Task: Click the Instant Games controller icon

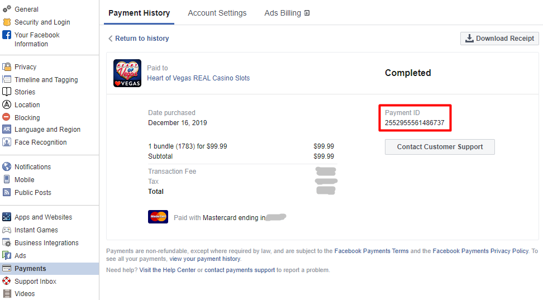Action: click(7, 230)
